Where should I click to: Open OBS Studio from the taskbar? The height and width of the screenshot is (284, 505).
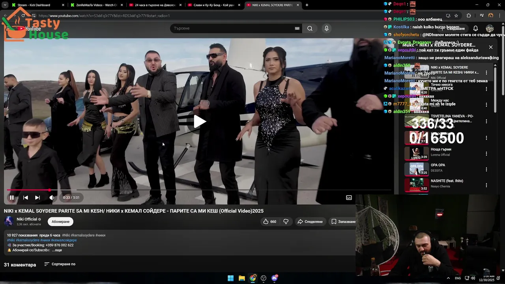264,278
